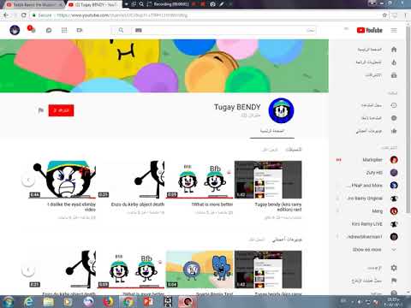Click the report flag beside Subscribe
The image size is (411, 308).
[41, 110]
